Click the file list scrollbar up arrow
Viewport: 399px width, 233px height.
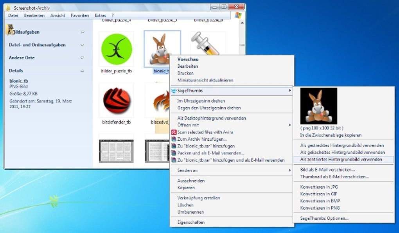click(242, 23)
